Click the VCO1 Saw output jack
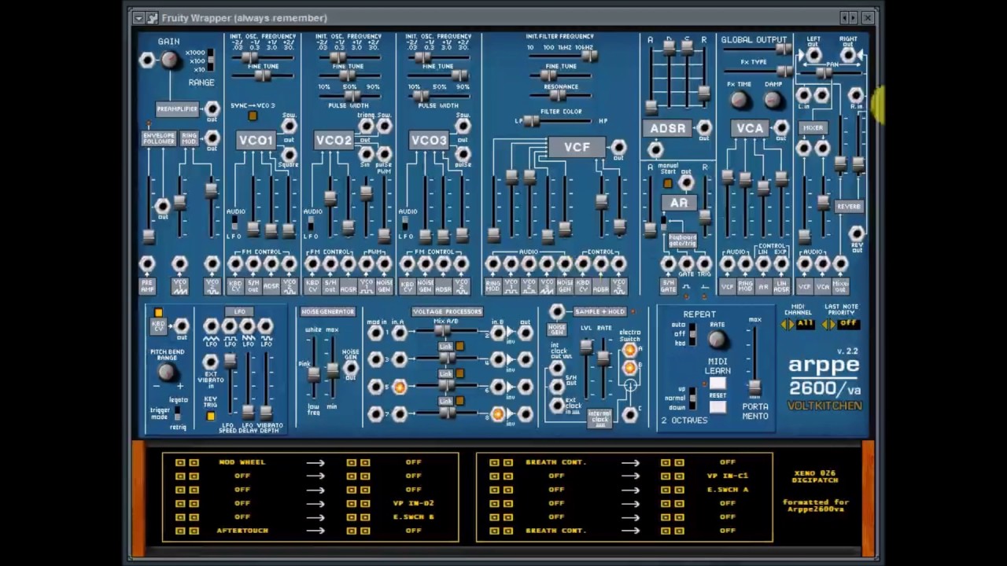This screenshot has width=1007, height=566. [289, 126]
